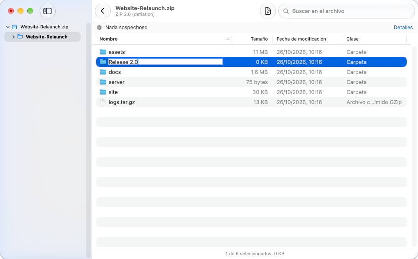The width and height of the screenshot is (418, 259).
Task: Select the logs.tar.gz file name
Action: coord(122,102)
